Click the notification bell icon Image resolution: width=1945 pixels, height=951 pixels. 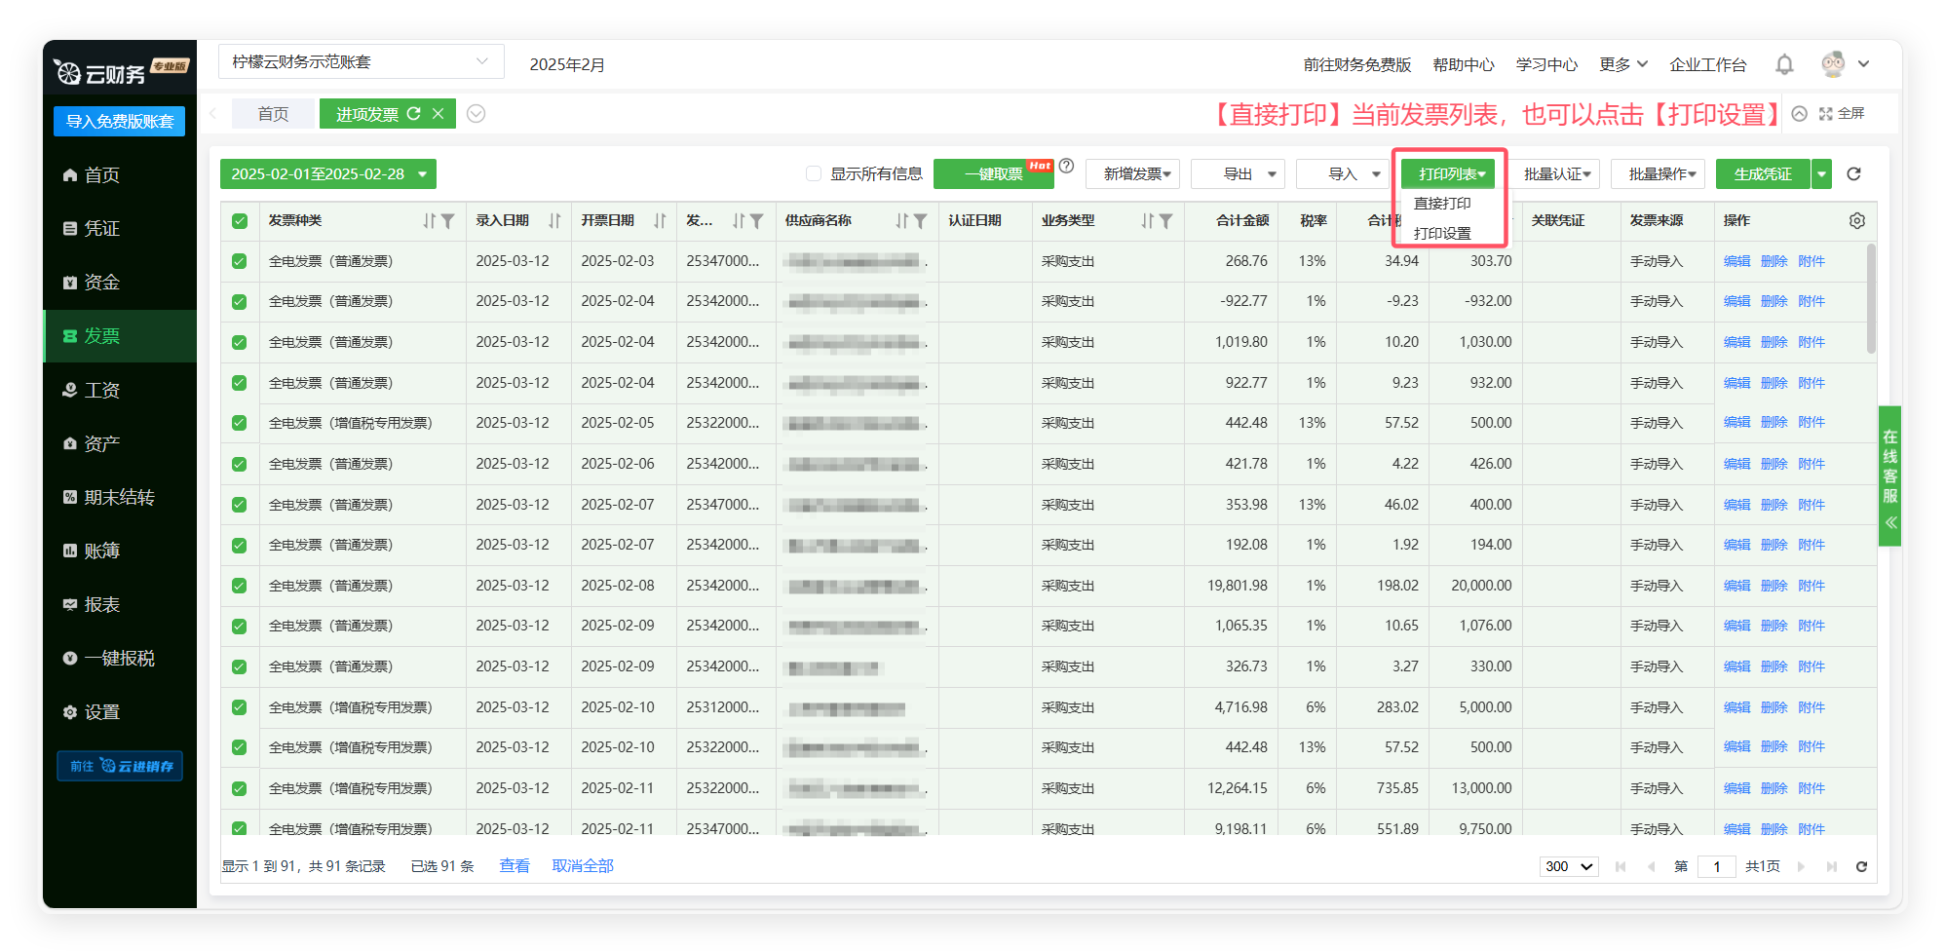coord(1784,64)
